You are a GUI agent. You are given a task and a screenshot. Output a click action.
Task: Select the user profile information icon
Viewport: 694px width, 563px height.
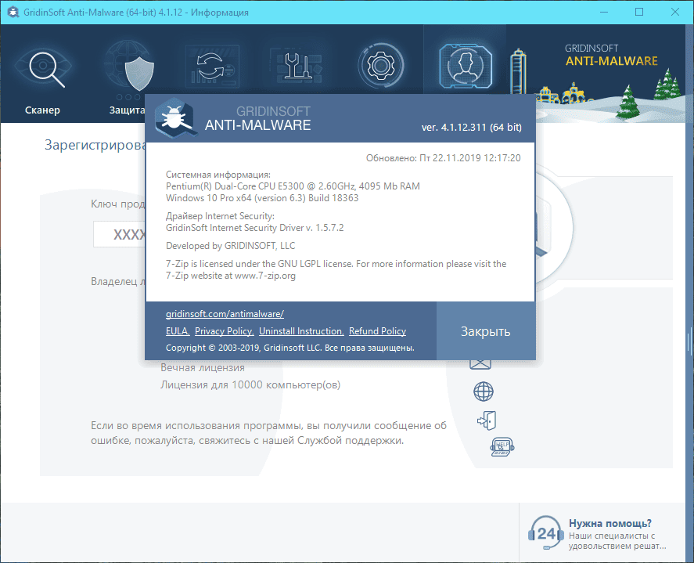tap(466, 66)
